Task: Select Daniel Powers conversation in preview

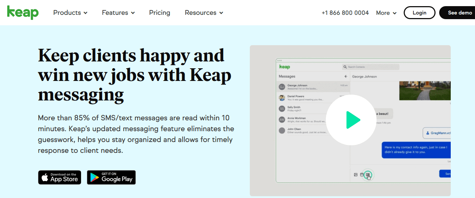Action: click(x=313, y=98)
